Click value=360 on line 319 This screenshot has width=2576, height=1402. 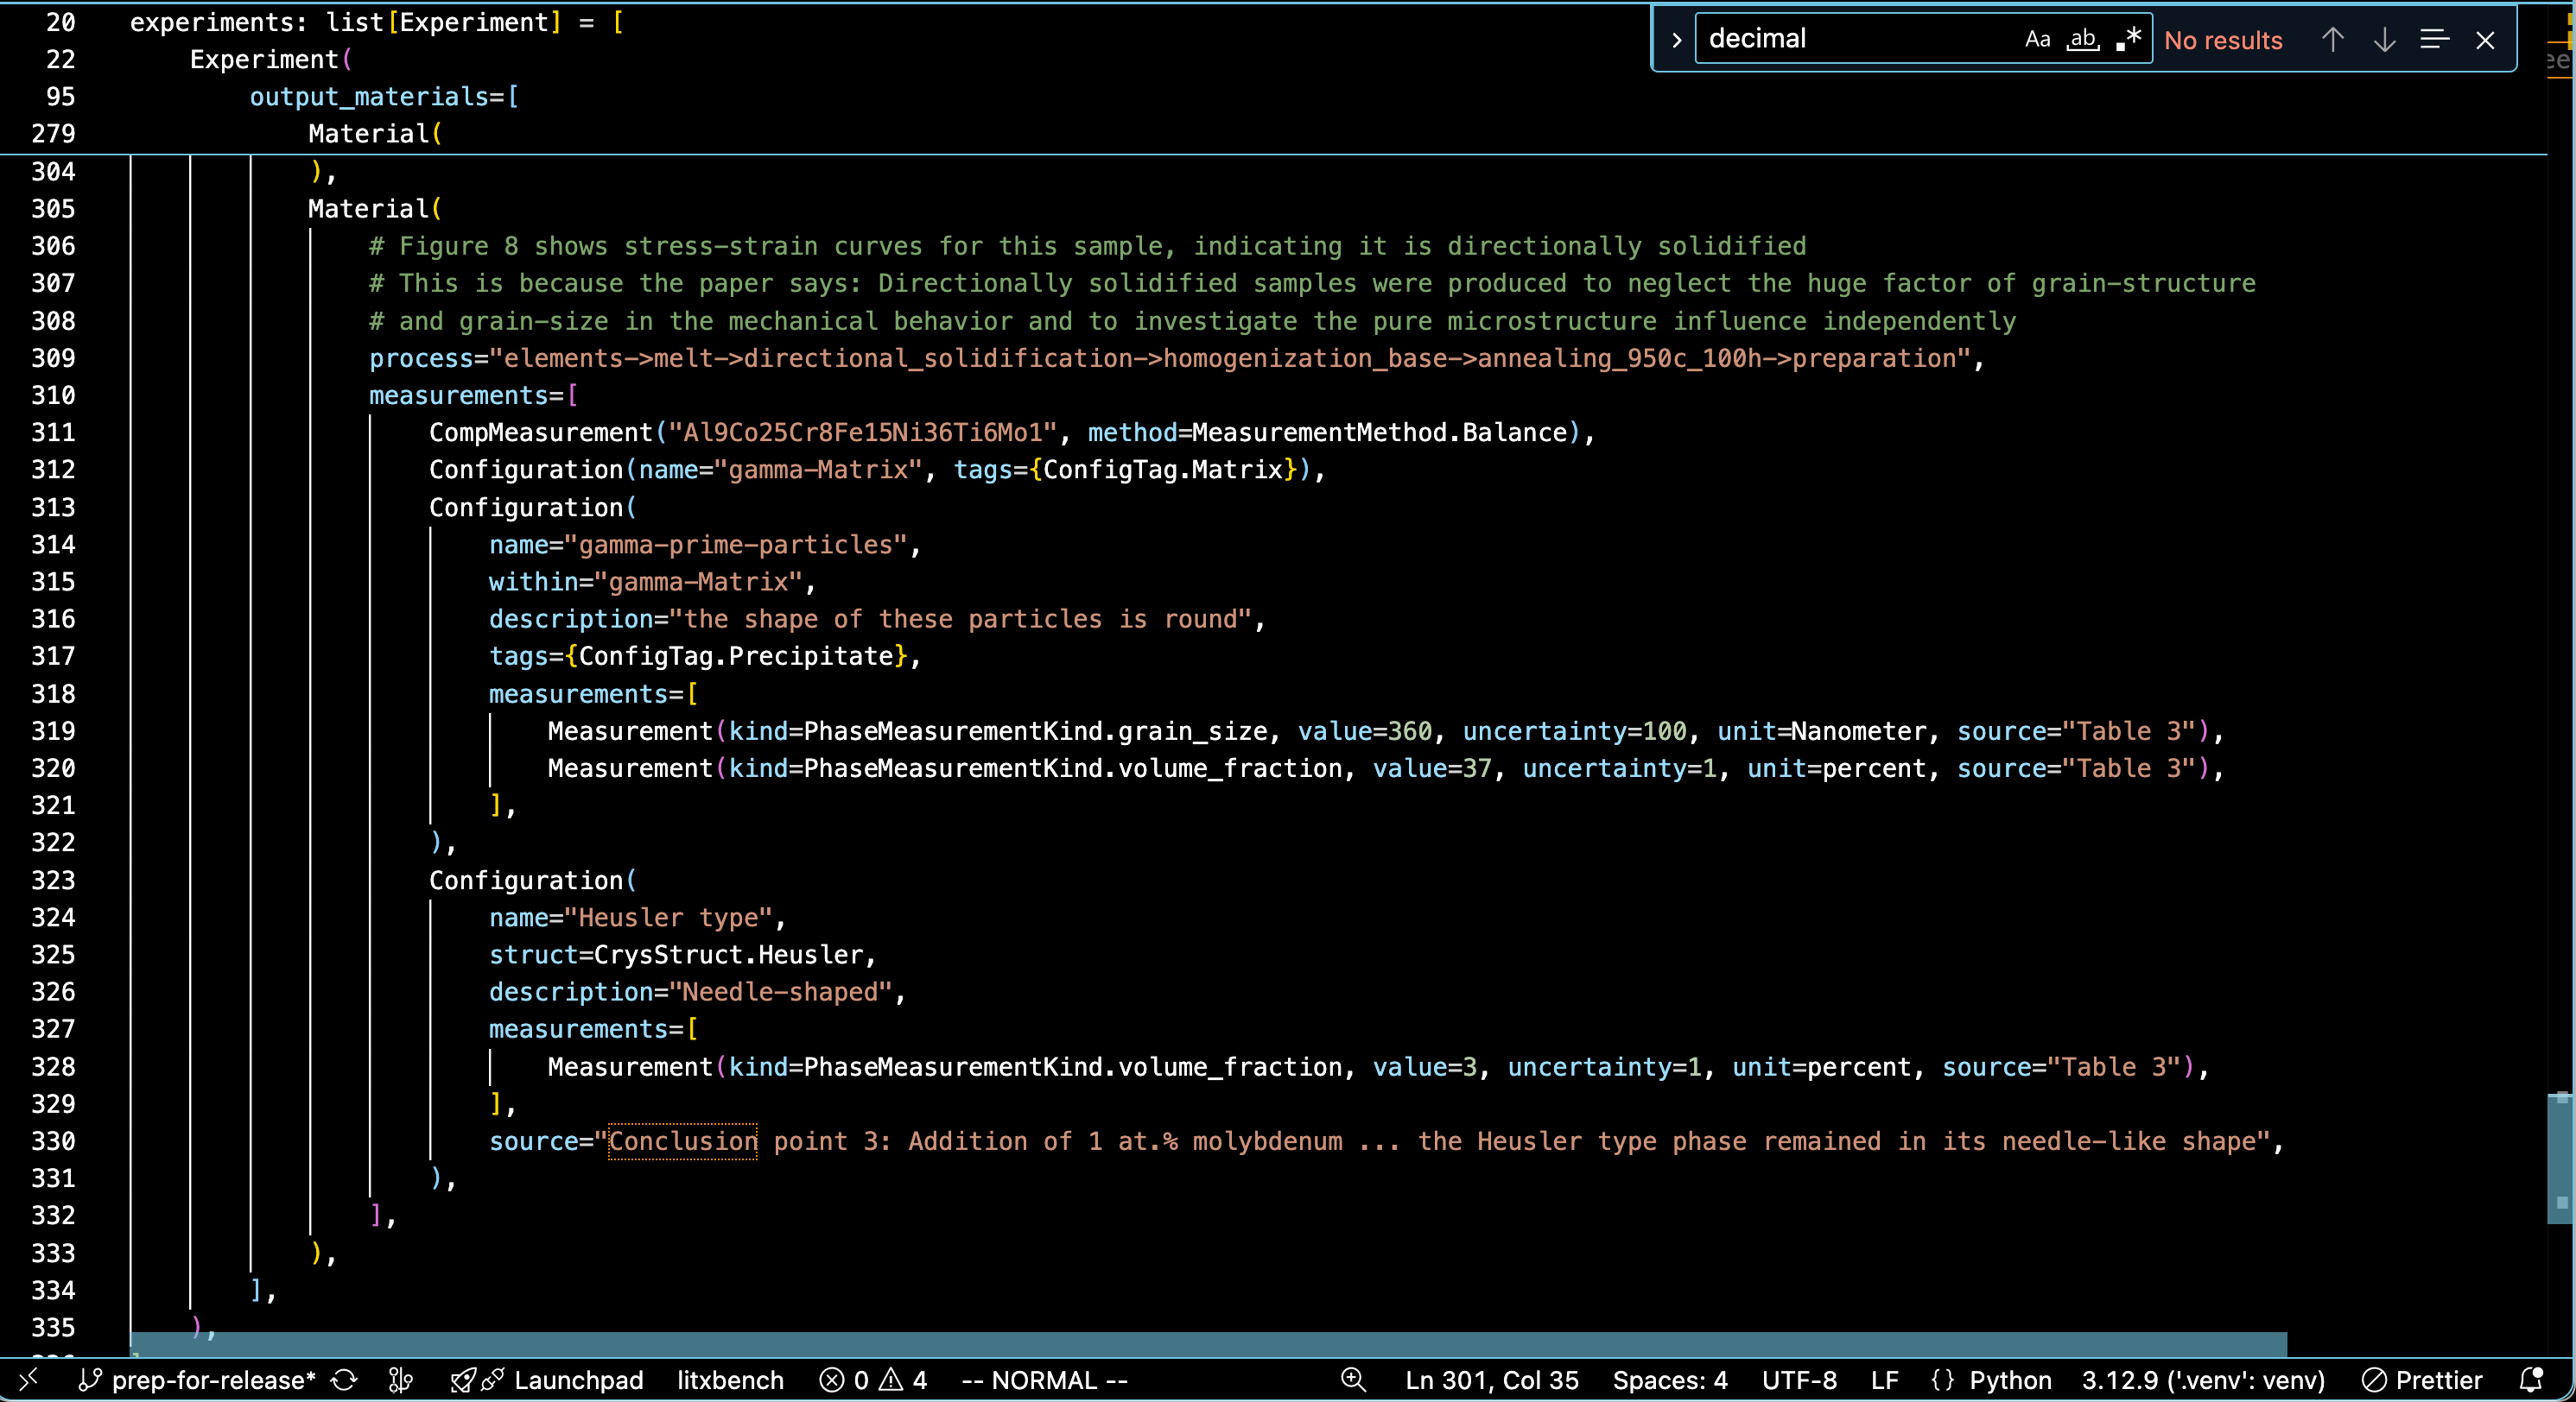pyautogui.click(x=1365, y=730)
